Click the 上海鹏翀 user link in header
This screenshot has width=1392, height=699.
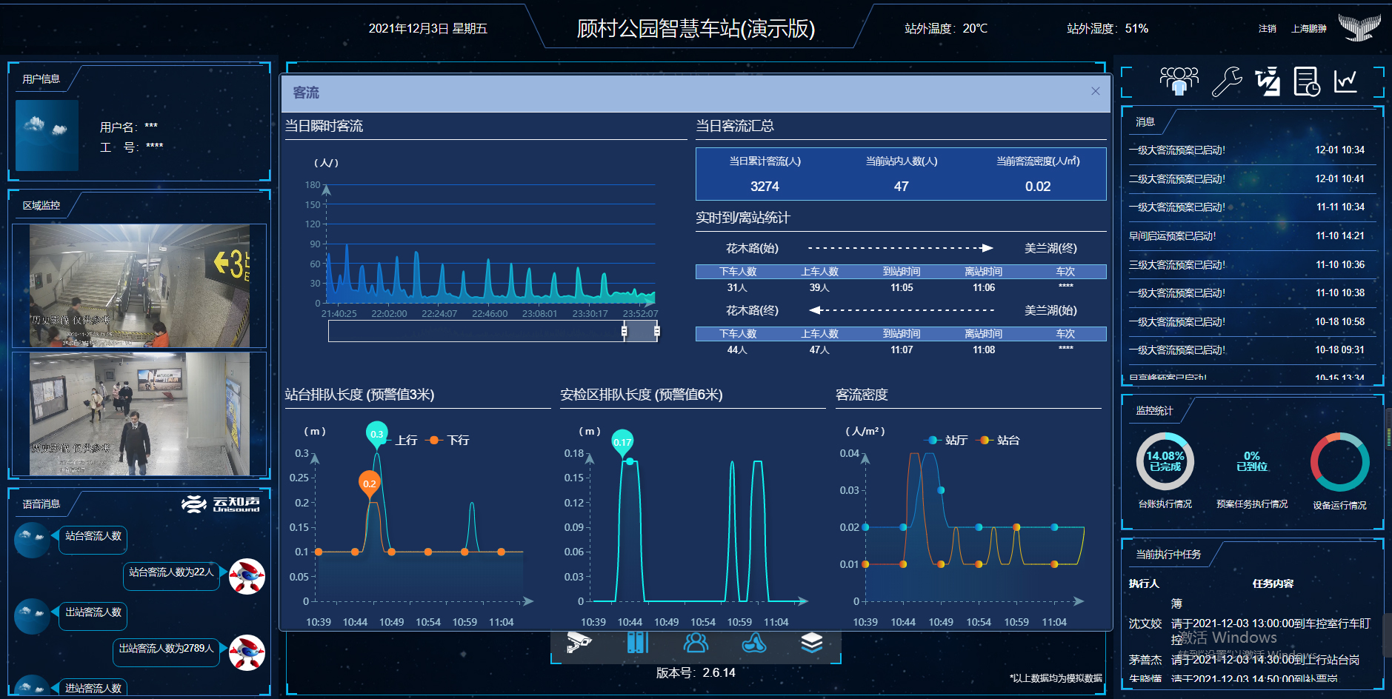point(1308,29)
